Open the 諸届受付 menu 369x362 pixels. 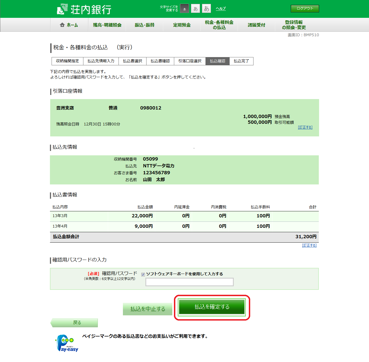click(256, 25)
